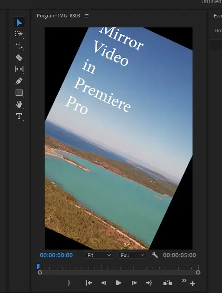Select the Ripple Edit tool
This screenshot has height=293, width=222.
click(x=19, y=46)
